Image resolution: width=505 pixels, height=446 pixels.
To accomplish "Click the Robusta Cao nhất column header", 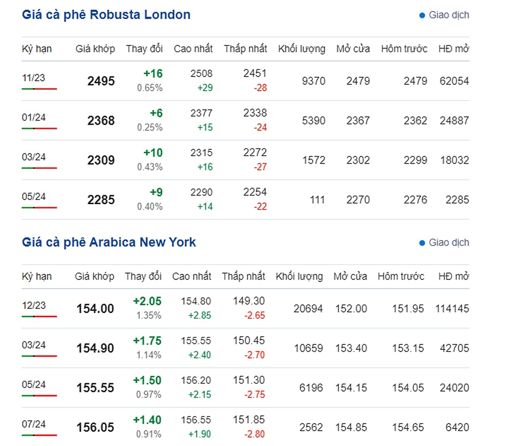I will 193,49.
